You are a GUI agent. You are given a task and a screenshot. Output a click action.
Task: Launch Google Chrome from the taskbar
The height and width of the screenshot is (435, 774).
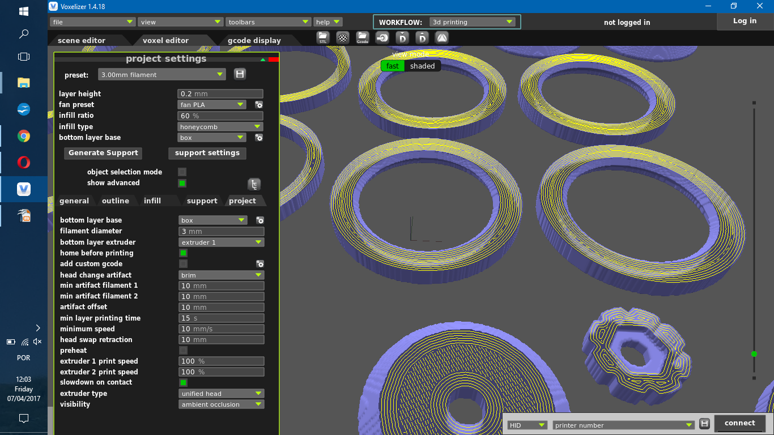(x=24, y=136)
